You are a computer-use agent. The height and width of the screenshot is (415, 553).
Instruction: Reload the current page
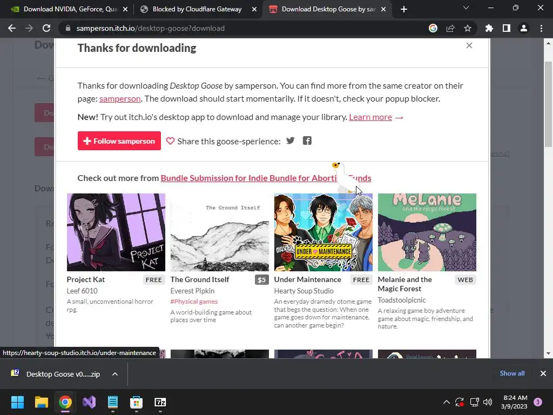point(46,28)
